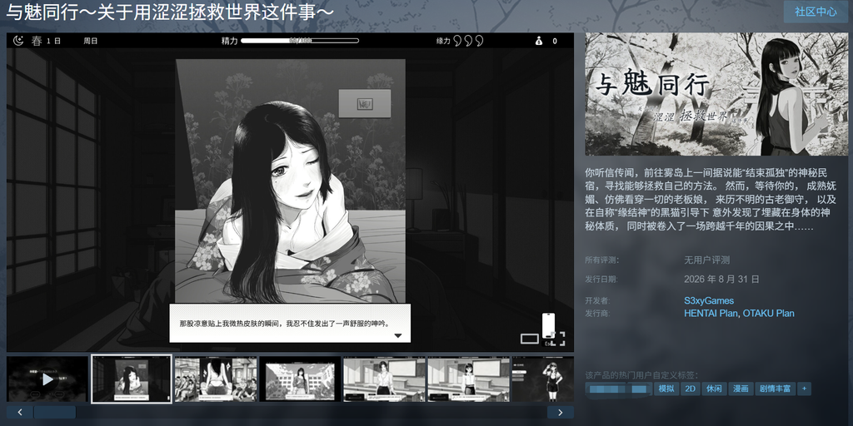Image resolution: width=853 pixels, height=426 pixels.
Task: Play the trailer video thumbnail
Action: (47, 379)
